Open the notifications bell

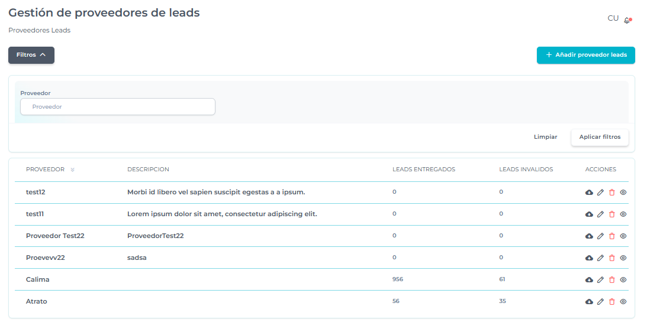pos(627,20)
